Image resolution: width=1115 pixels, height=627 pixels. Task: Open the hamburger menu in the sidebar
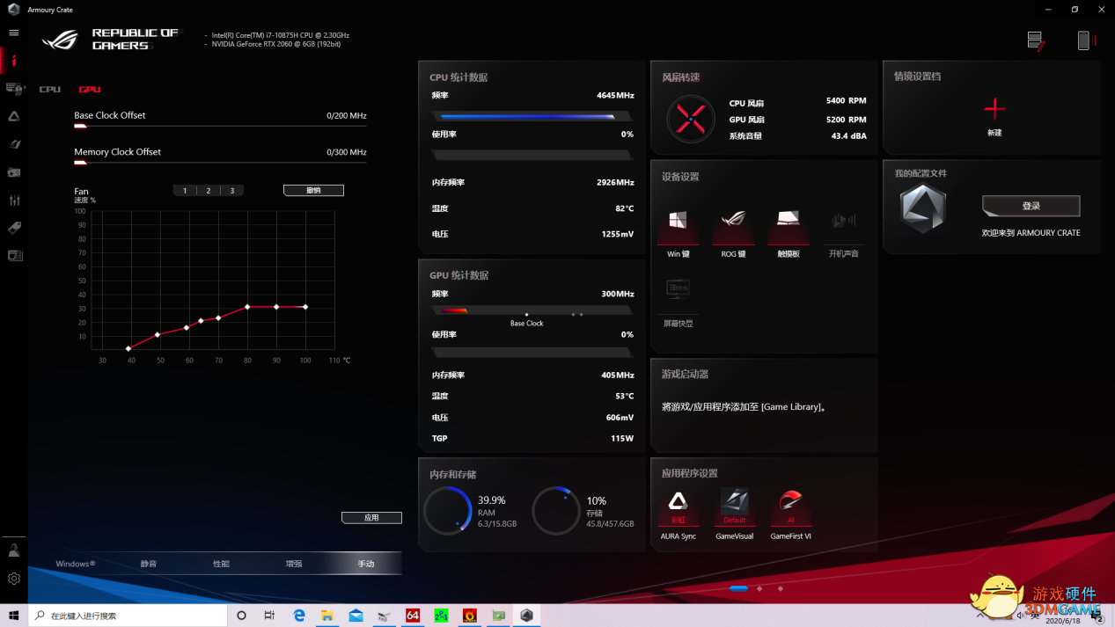tap(13, 33)
